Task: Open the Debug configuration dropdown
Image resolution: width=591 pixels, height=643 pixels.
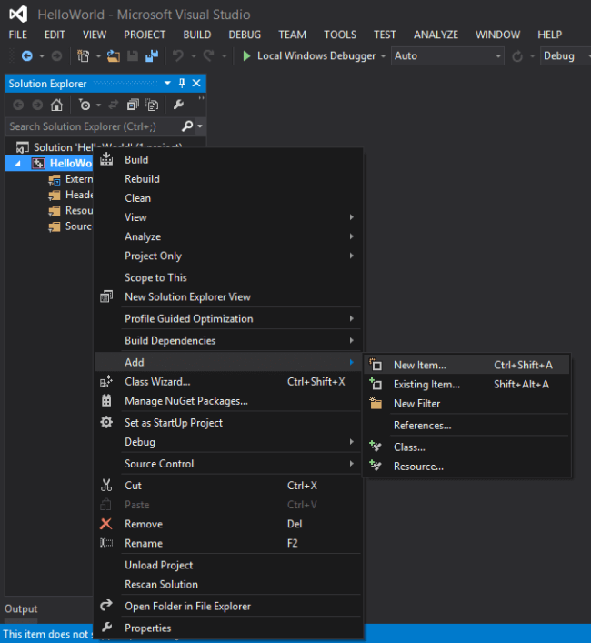Action: (x=566, y=56)
